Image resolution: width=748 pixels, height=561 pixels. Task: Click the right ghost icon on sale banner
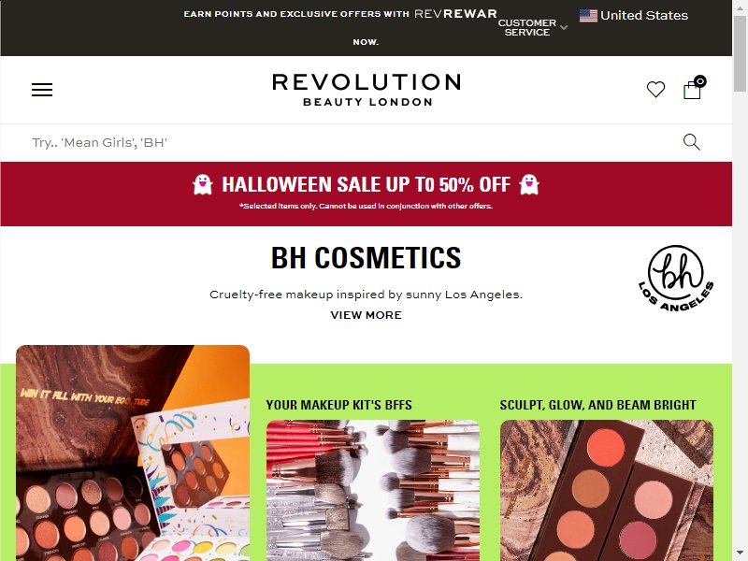529,184
